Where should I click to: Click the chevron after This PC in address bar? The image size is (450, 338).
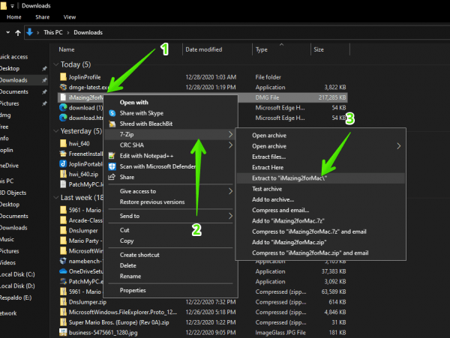point(68,33)
